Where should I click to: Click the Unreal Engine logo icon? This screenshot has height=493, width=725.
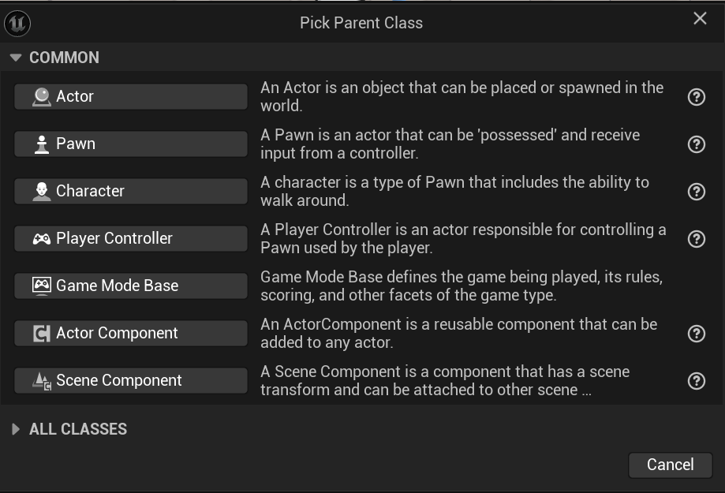pos(17,23)
